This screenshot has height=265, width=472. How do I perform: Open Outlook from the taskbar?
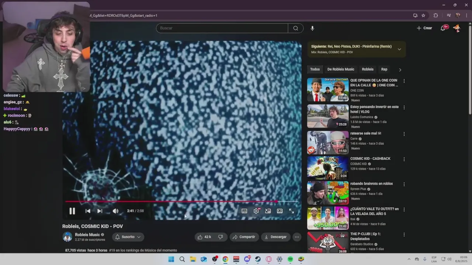204,259
